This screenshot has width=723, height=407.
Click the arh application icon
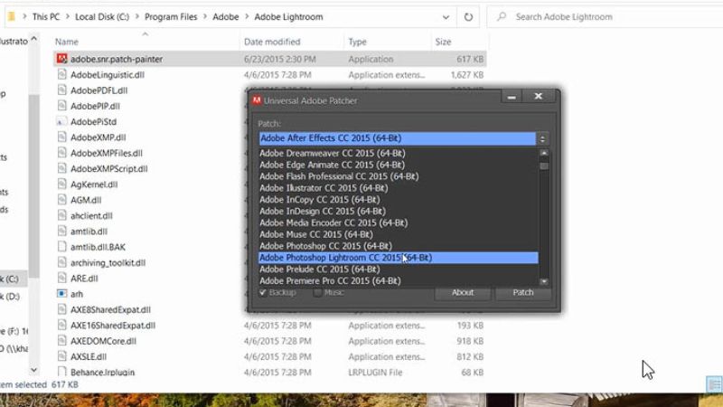pyautogui.click(x=61, y=293)
